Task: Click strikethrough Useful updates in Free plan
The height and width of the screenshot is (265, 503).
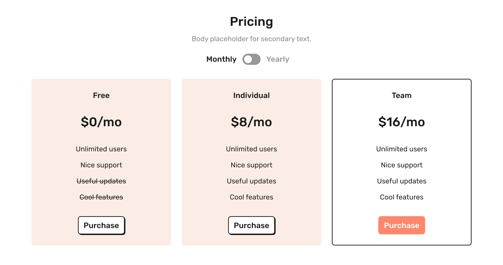Action: click(x=101, y=181)
